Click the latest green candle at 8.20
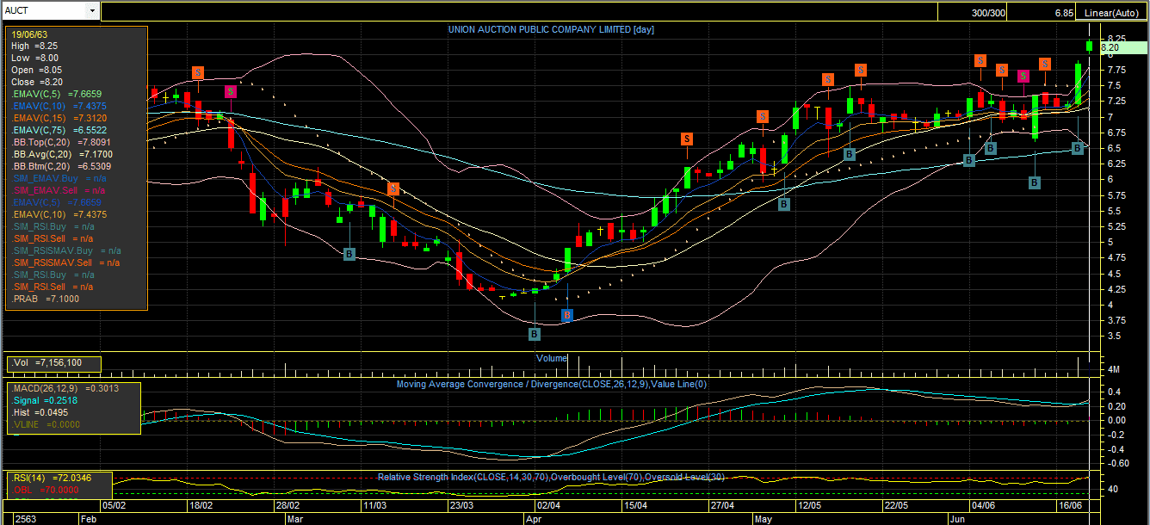 click(1089, 46)
